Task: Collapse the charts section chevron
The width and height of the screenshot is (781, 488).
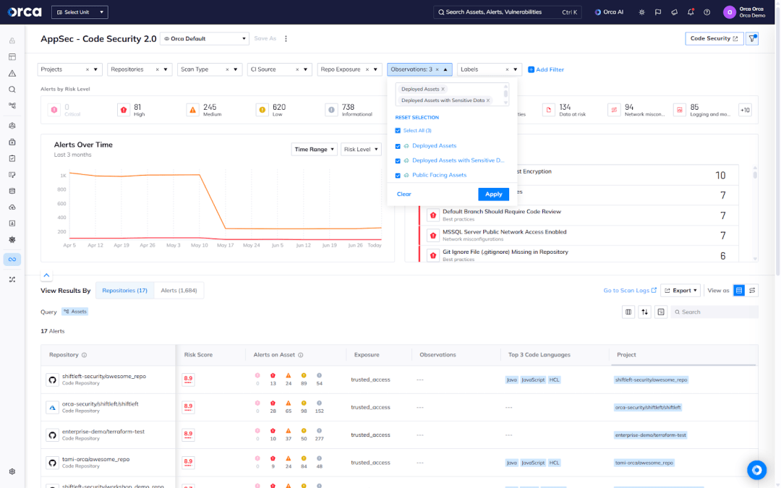Action: (x=46, y=275)
